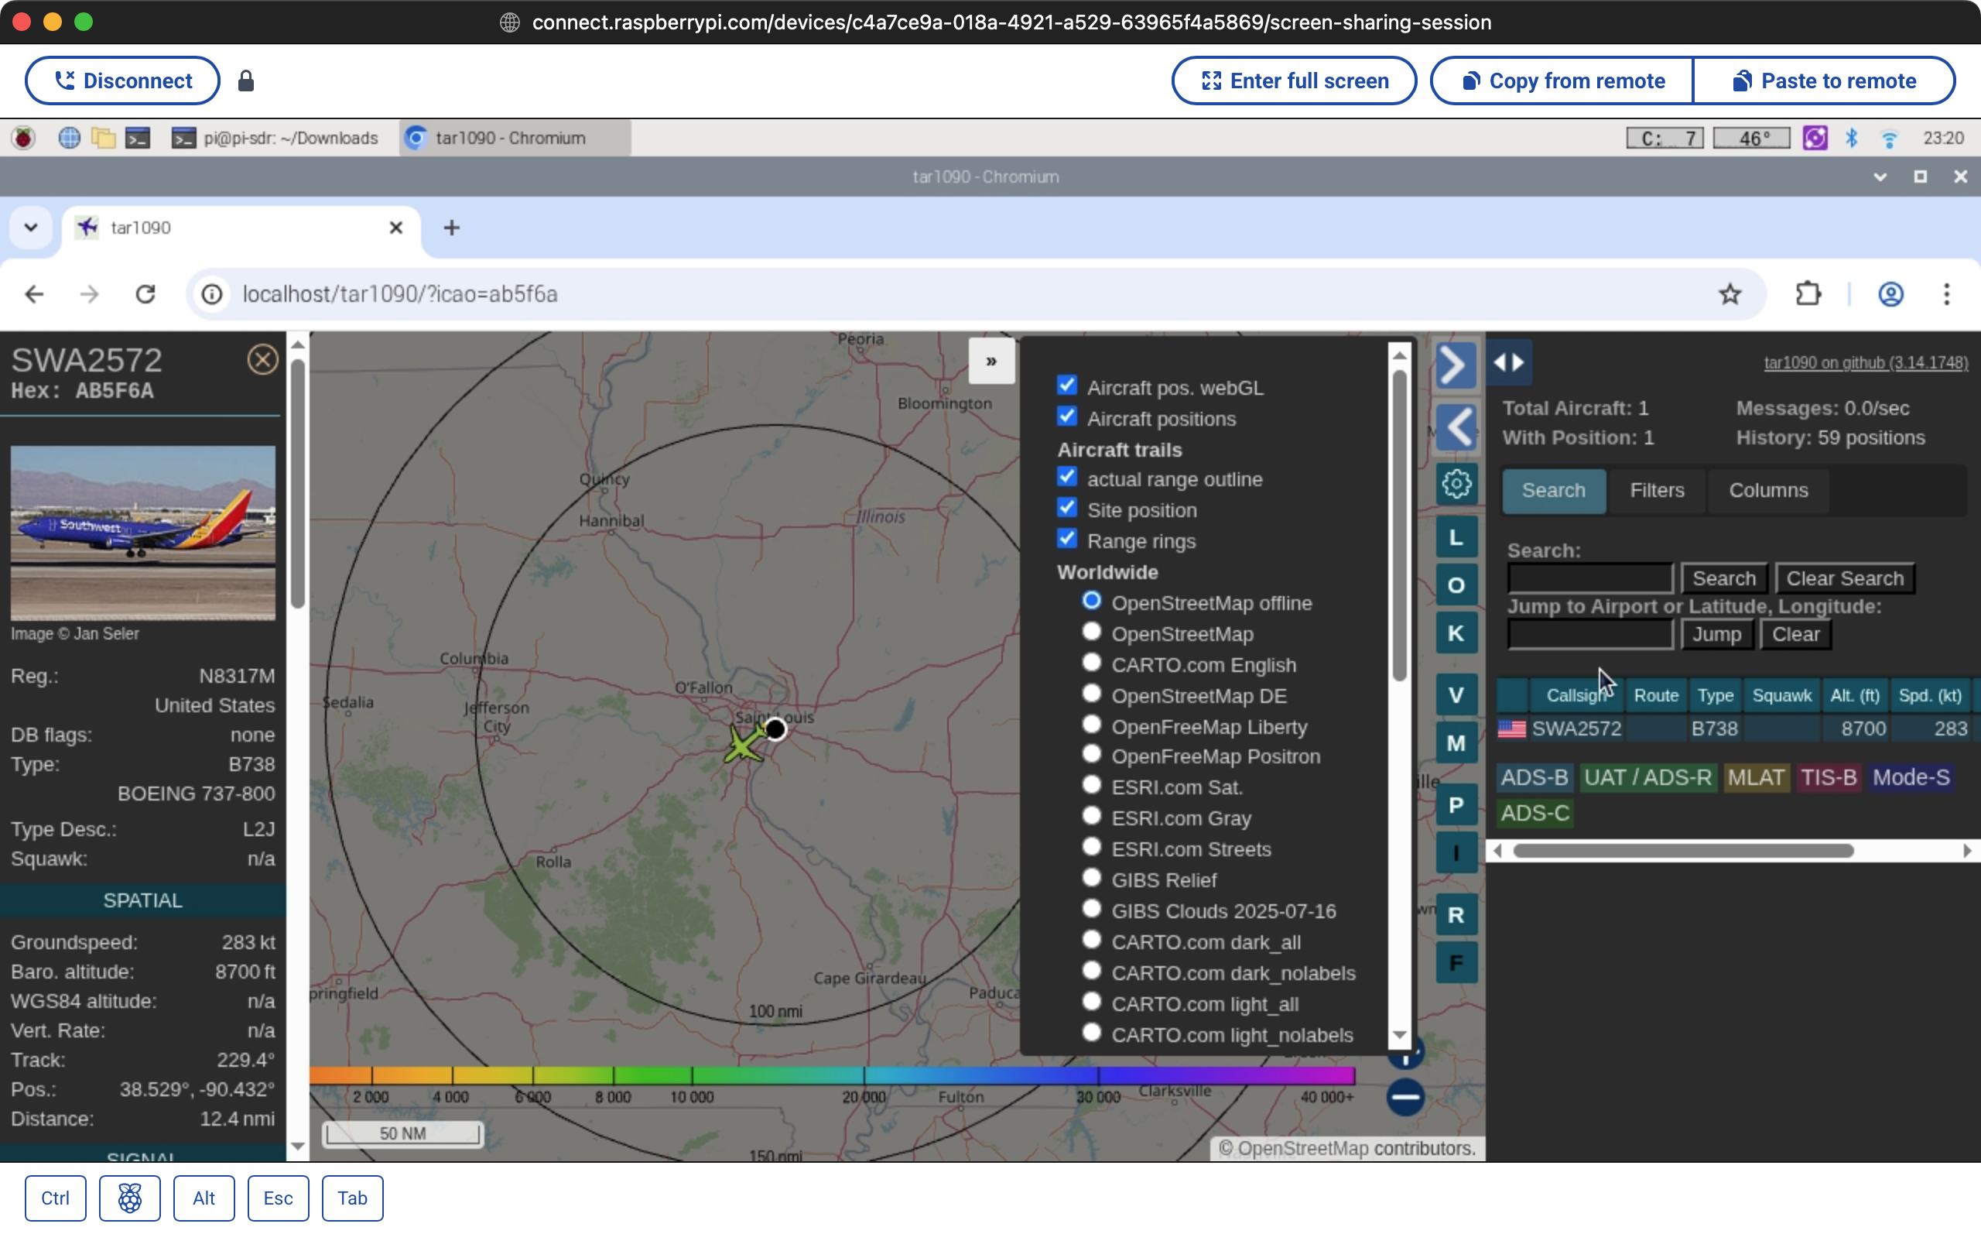The image size is (1981, 1234).
Task: Click the double-triangle table width toggle
Action: (x=1509, y=362)
